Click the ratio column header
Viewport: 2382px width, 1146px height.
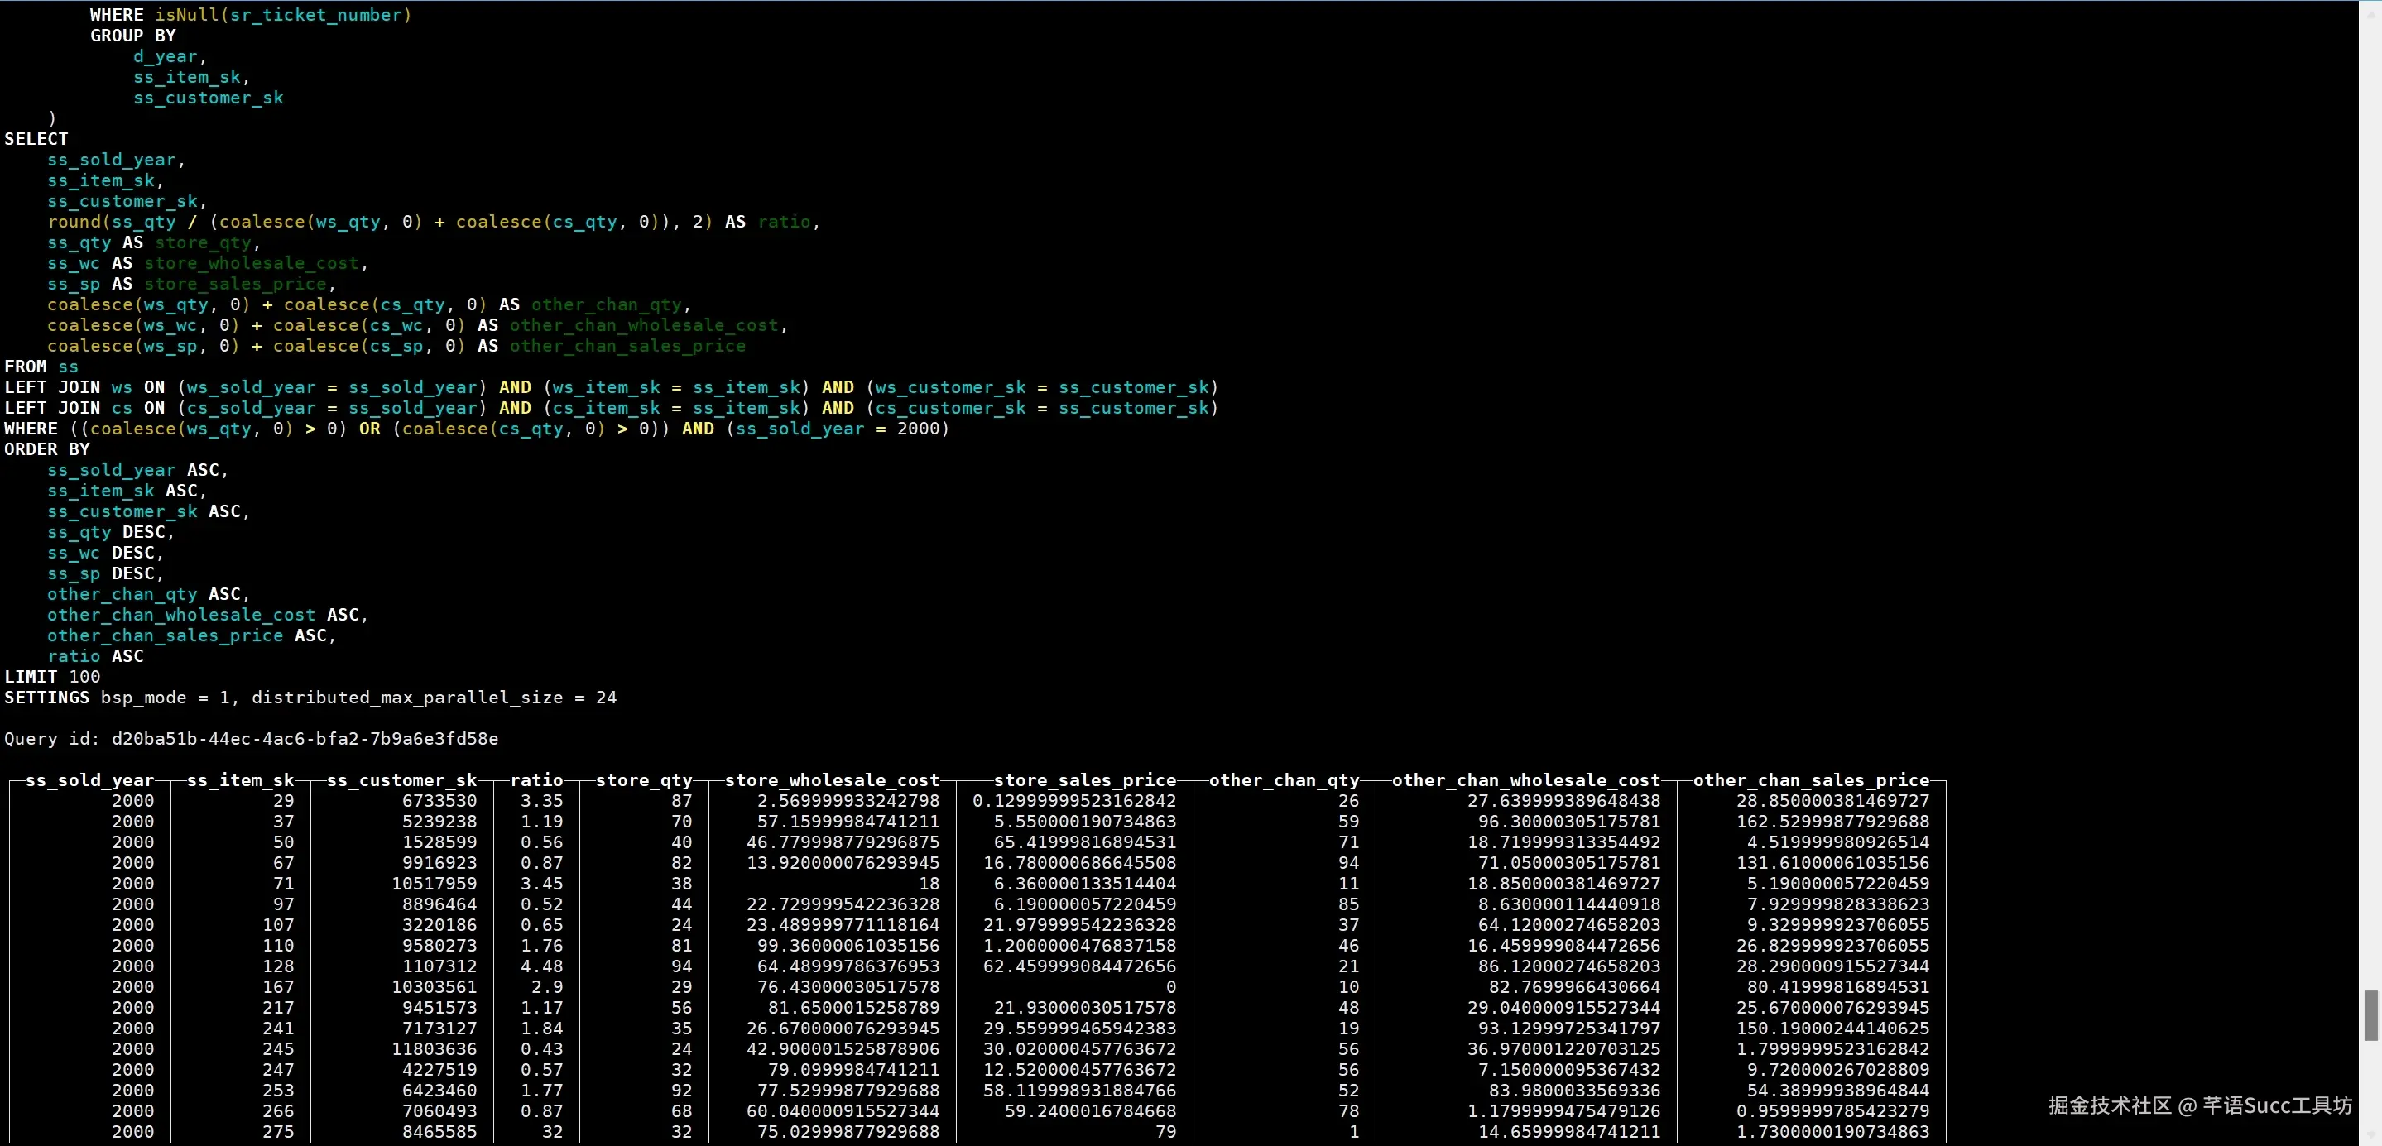click(x=536, y=780)
